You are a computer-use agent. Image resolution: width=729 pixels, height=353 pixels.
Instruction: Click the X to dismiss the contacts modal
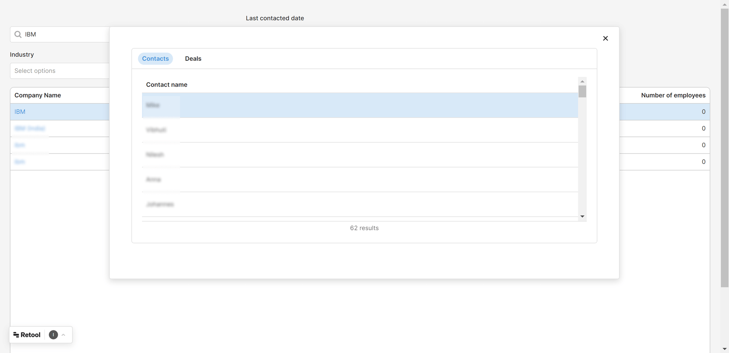point(605,38)
